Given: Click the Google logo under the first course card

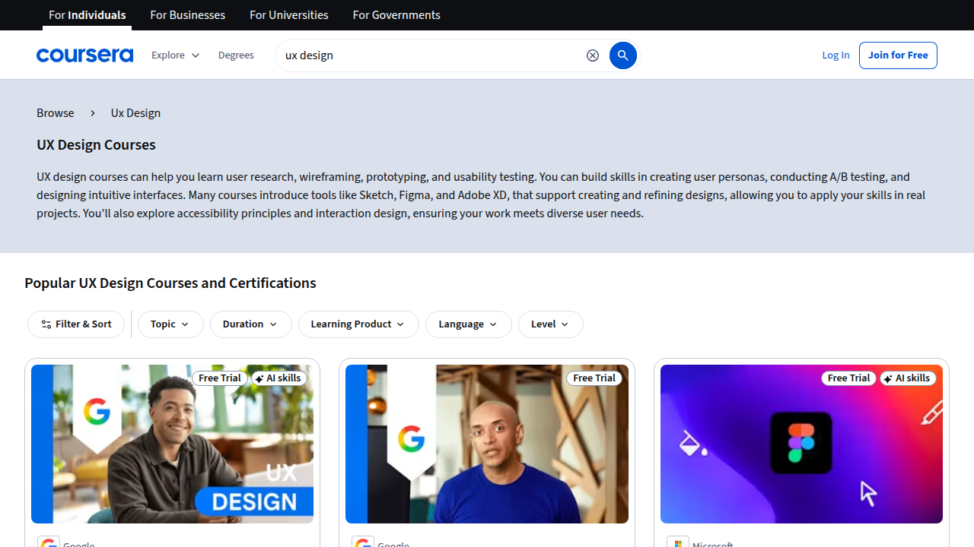Looking at the screenshot, I should pyautogui.click(x=49, y=542).
